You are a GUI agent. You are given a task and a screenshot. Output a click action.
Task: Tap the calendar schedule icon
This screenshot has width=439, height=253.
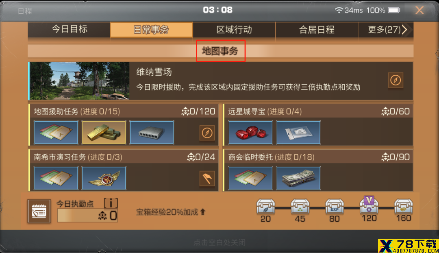click(39, 211)
